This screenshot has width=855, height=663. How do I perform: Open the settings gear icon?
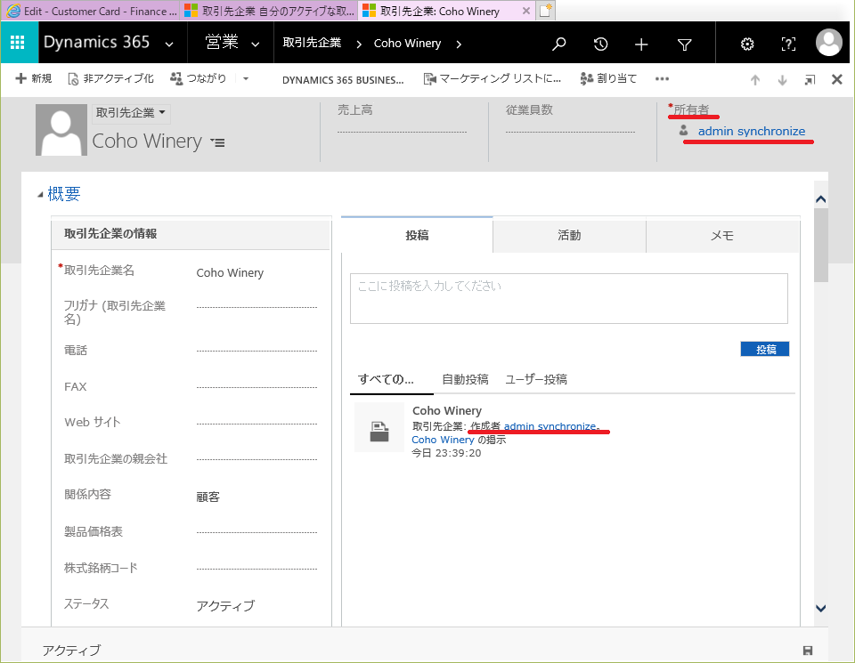click(x=747, y=44)
